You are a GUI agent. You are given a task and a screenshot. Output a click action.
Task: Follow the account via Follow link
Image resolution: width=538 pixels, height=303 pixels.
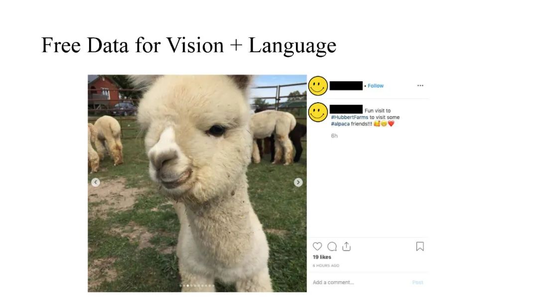point(376,86)
